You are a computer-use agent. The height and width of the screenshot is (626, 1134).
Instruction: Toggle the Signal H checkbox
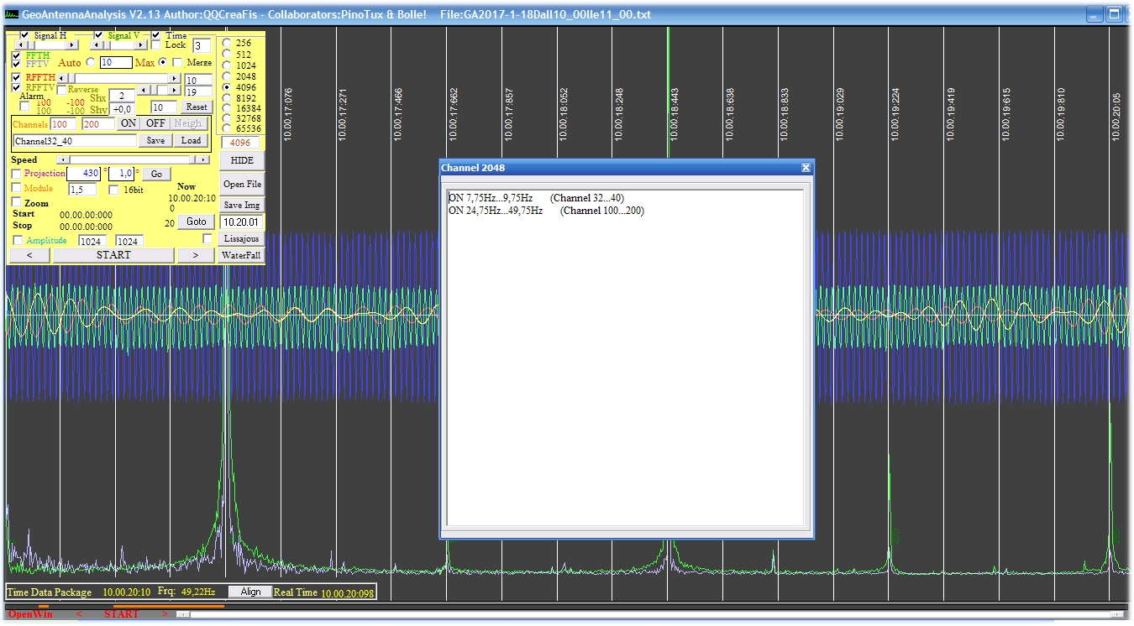coord(25,35)
